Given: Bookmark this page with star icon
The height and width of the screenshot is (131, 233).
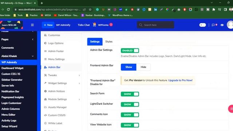Looking at the screenshot, I should point(90,9).
